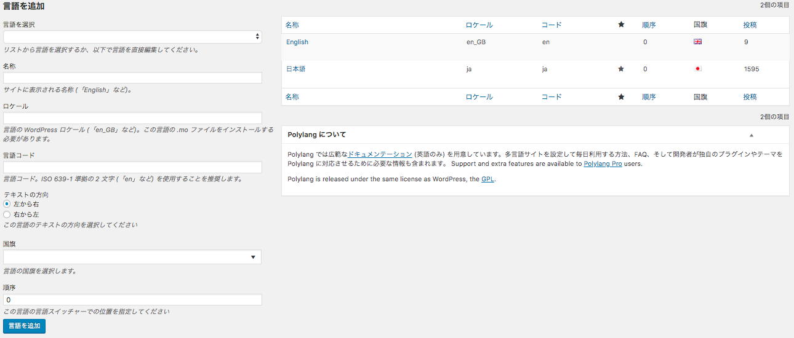Collapse the Polylang について panel
This screenshot has height=338, width=794.
pos(751,135)
